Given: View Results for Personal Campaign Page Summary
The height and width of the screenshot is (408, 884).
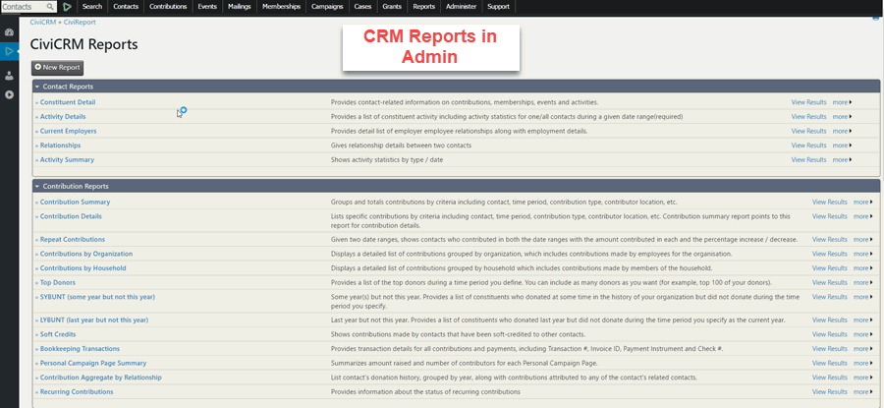Looking at the screenshot, I should tap(829, 364).
